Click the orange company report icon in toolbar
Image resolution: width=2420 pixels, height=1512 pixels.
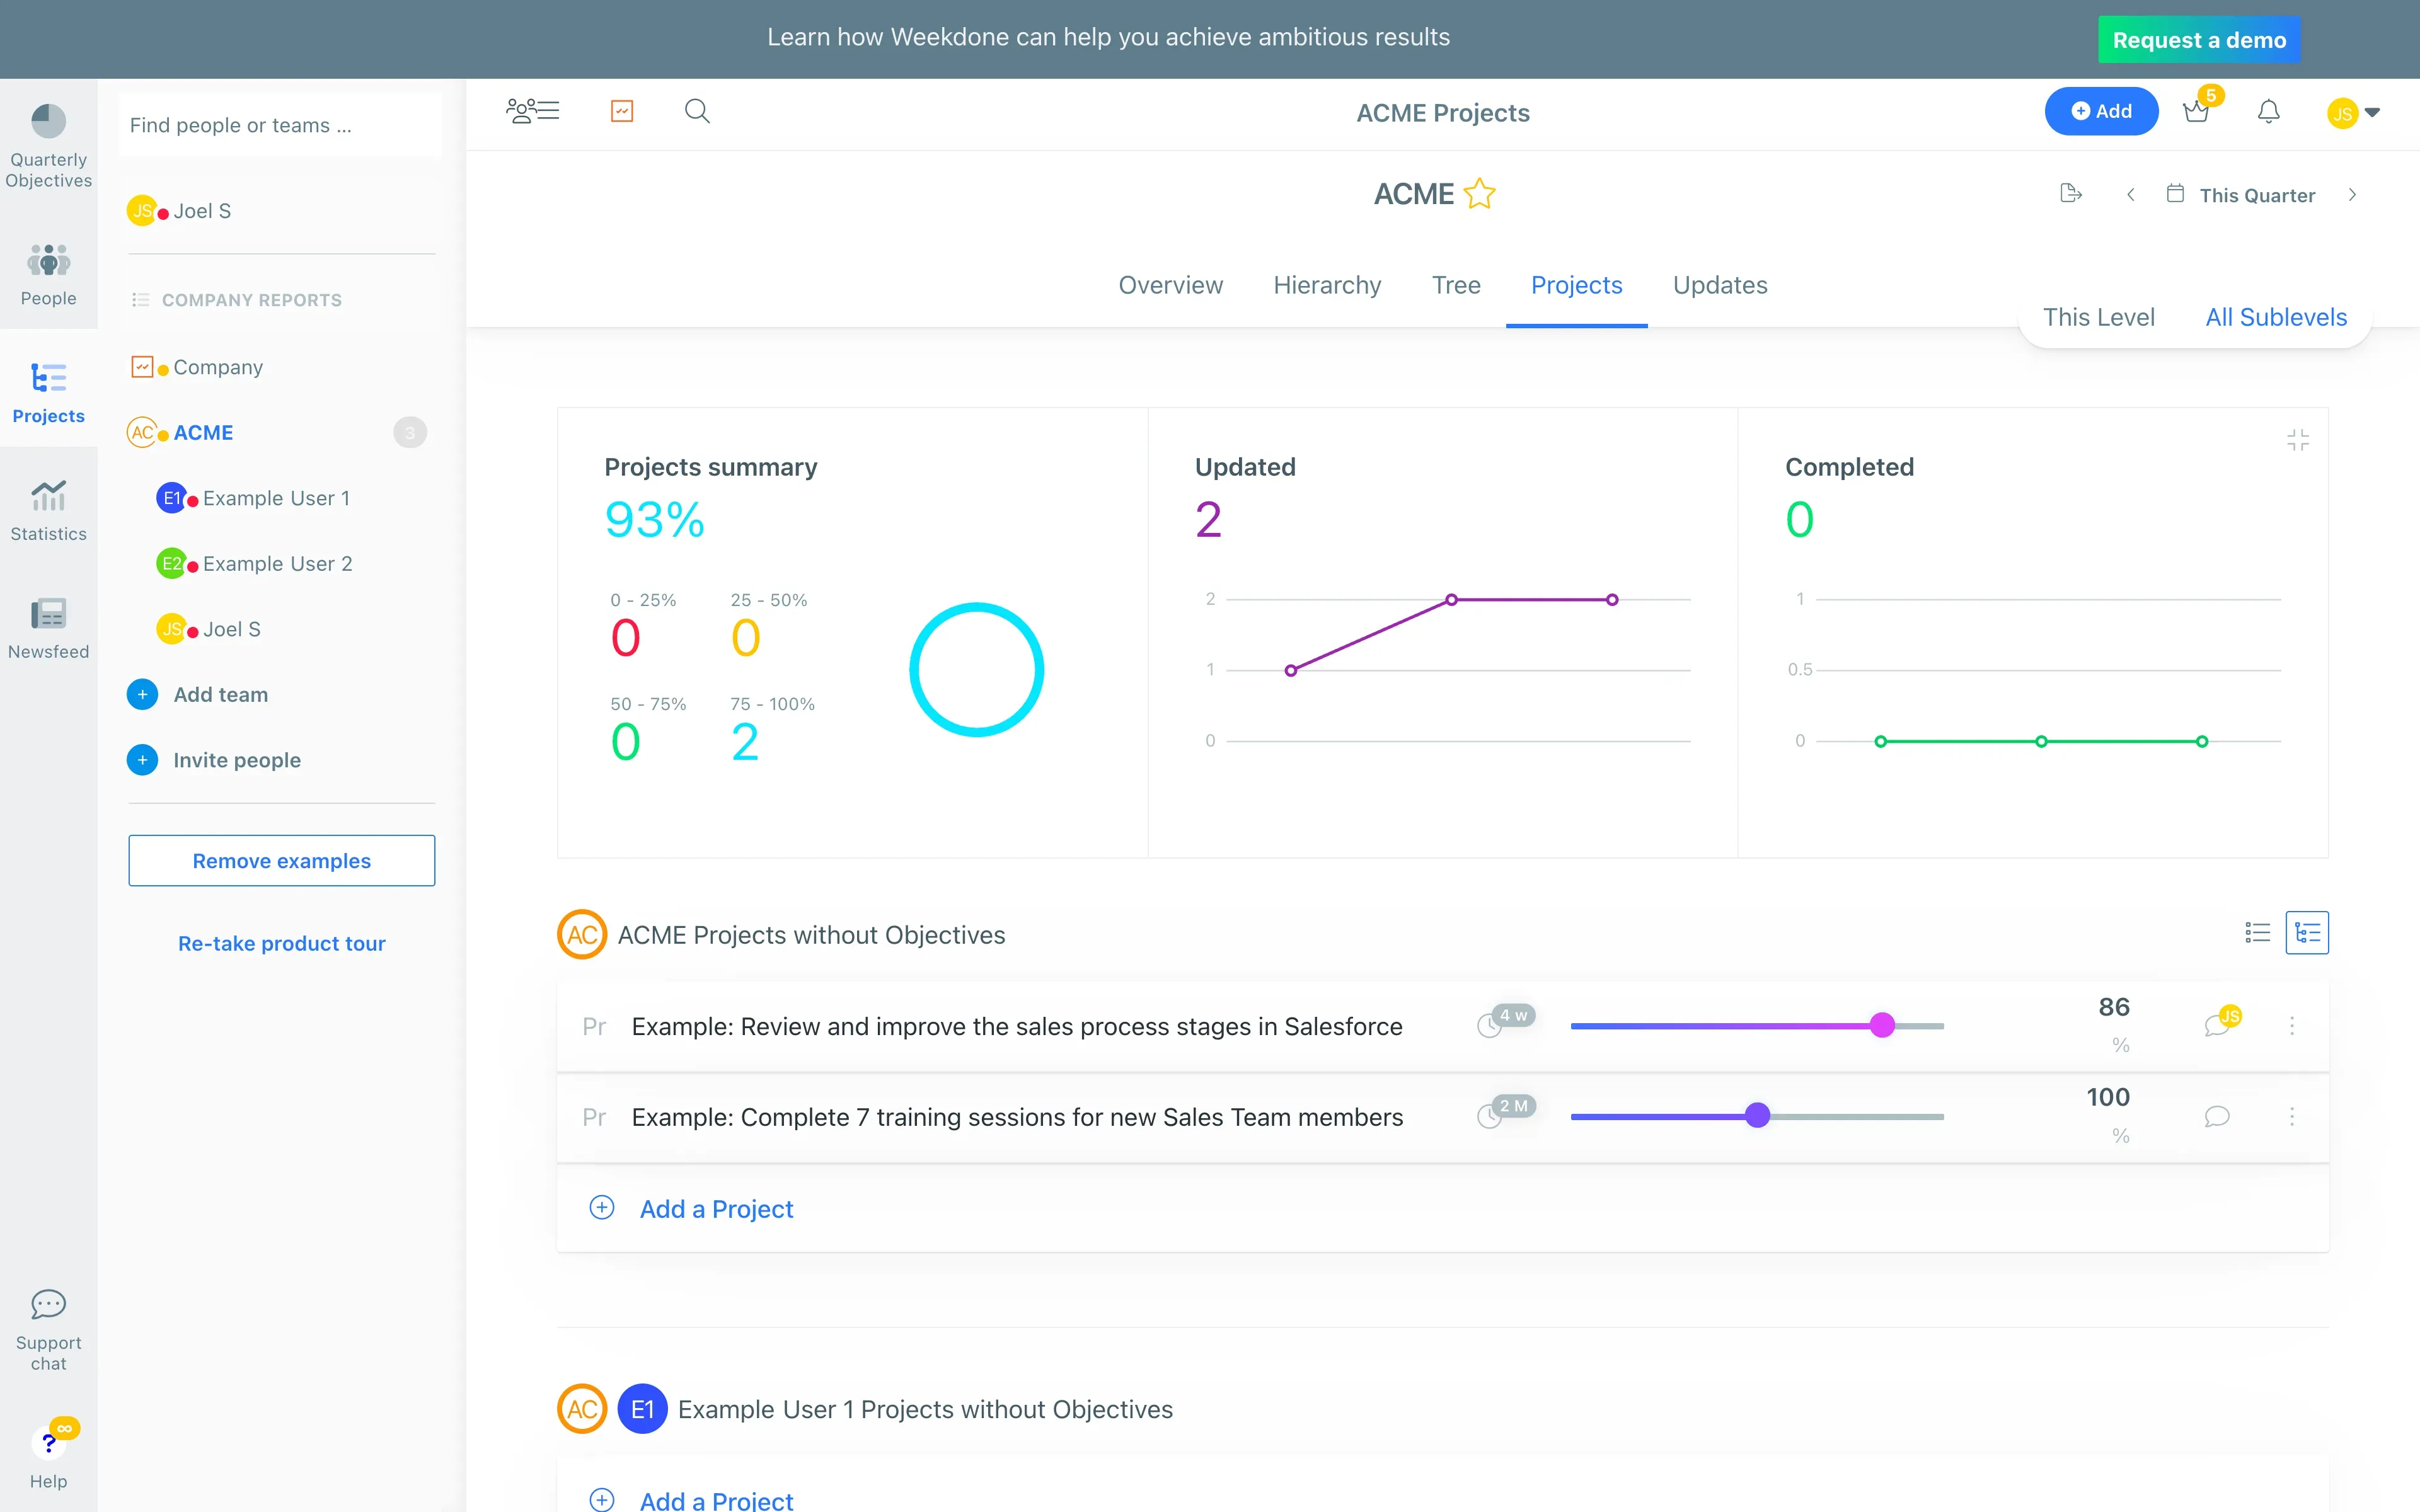(x=622, y=111)
